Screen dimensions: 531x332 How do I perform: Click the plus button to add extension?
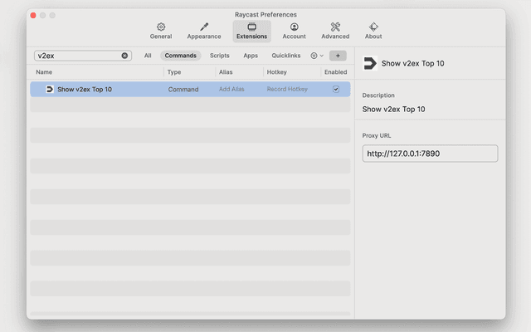click(x=338, y=56)
